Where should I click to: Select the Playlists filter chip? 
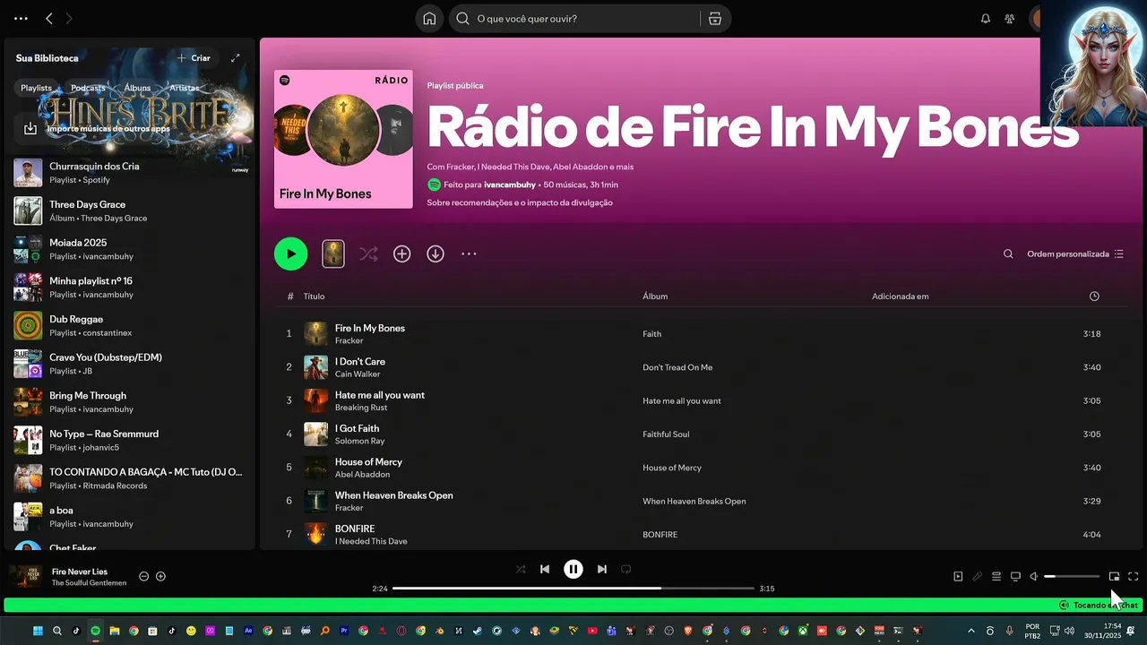click(x=37, y=88)
